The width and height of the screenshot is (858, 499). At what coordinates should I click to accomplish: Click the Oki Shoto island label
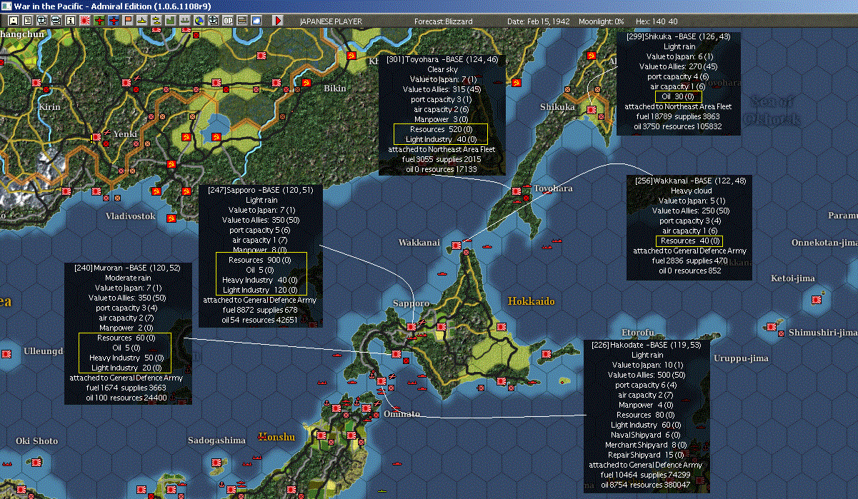pyautogui.click(x=36, y=440)
